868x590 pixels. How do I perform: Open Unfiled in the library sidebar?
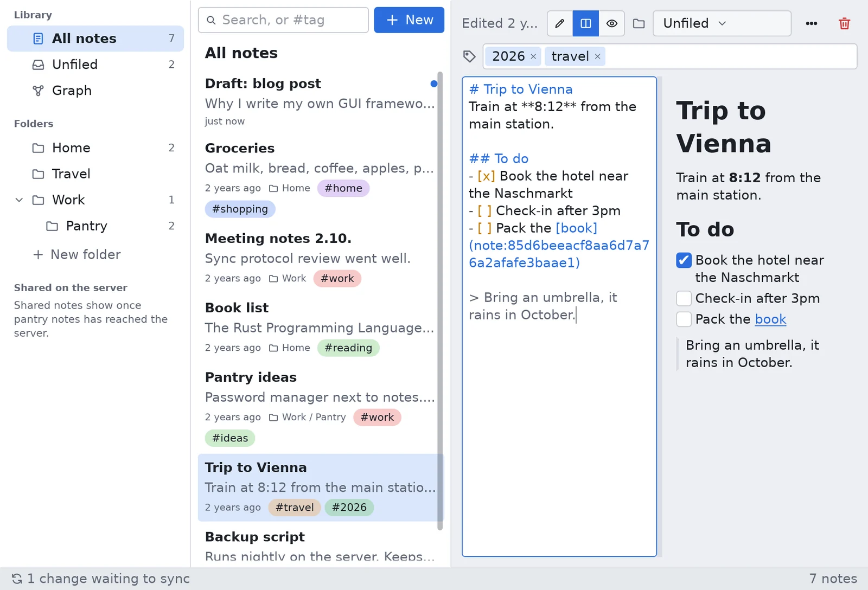click(95, 65)
